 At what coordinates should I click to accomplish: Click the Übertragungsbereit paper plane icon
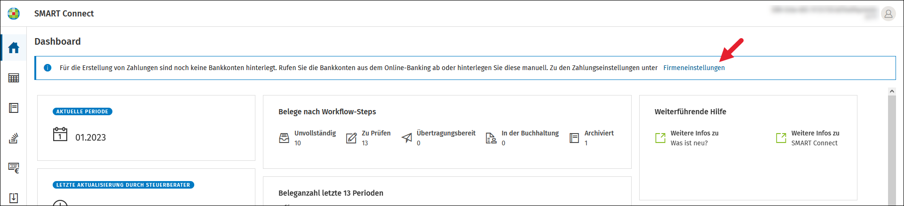(x=407, y=138)
